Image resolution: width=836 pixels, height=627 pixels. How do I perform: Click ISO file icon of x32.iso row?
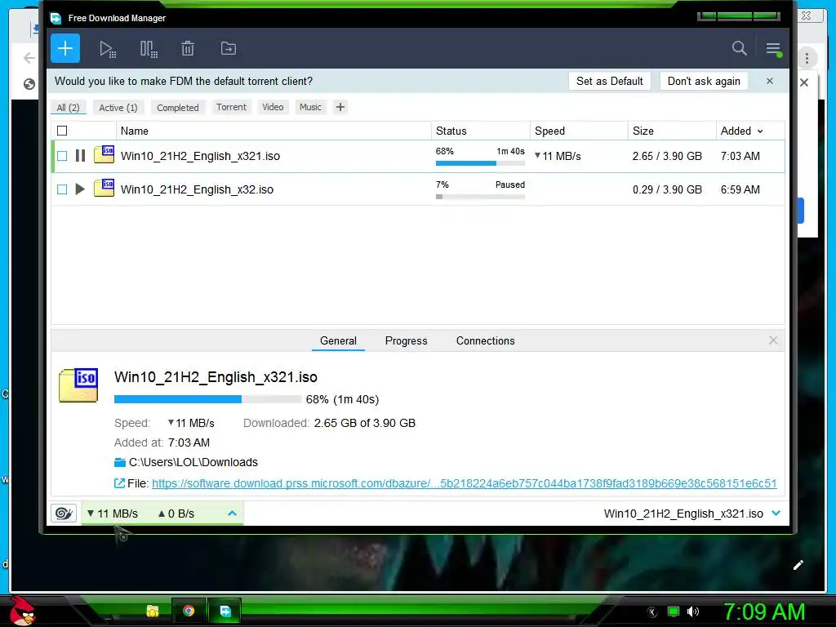coord(104,188)
